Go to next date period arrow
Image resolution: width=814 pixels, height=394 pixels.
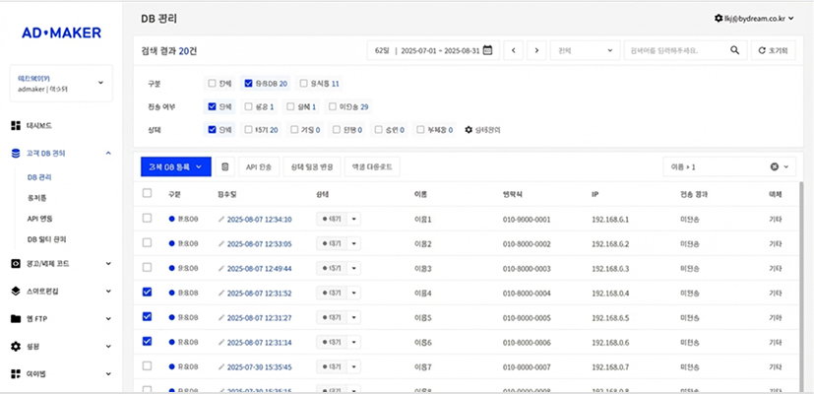click(536, 50)
